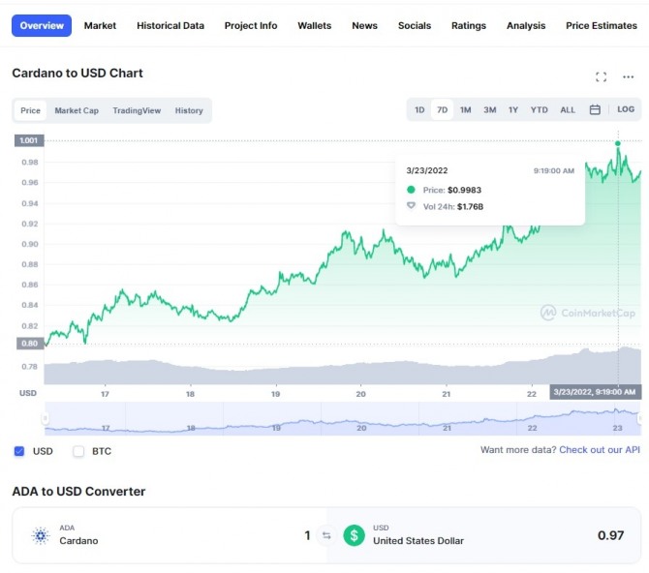Select the TradingView chart tab

pyautogui.click(x=137, y=111)
